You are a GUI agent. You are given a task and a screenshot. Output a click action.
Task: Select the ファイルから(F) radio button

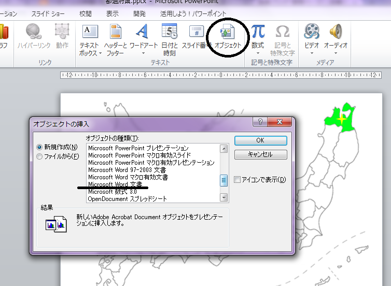click(39, 156)
